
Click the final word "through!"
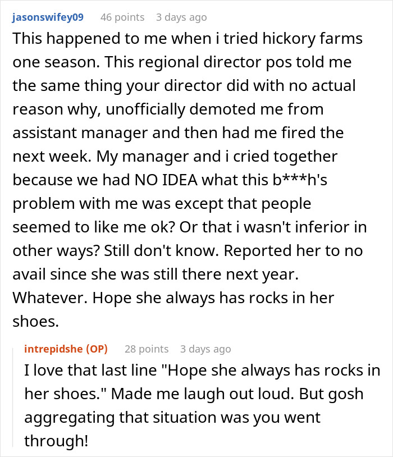56,440
